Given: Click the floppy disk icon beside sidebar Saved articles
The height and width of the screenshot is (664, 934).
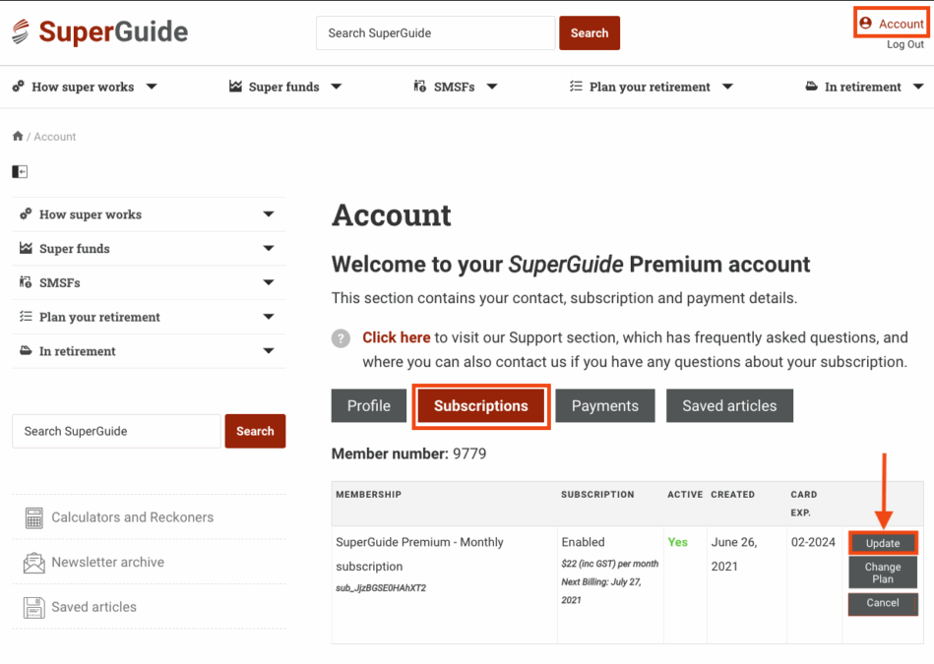Looking at the screenshot, I should coord(33,607).
